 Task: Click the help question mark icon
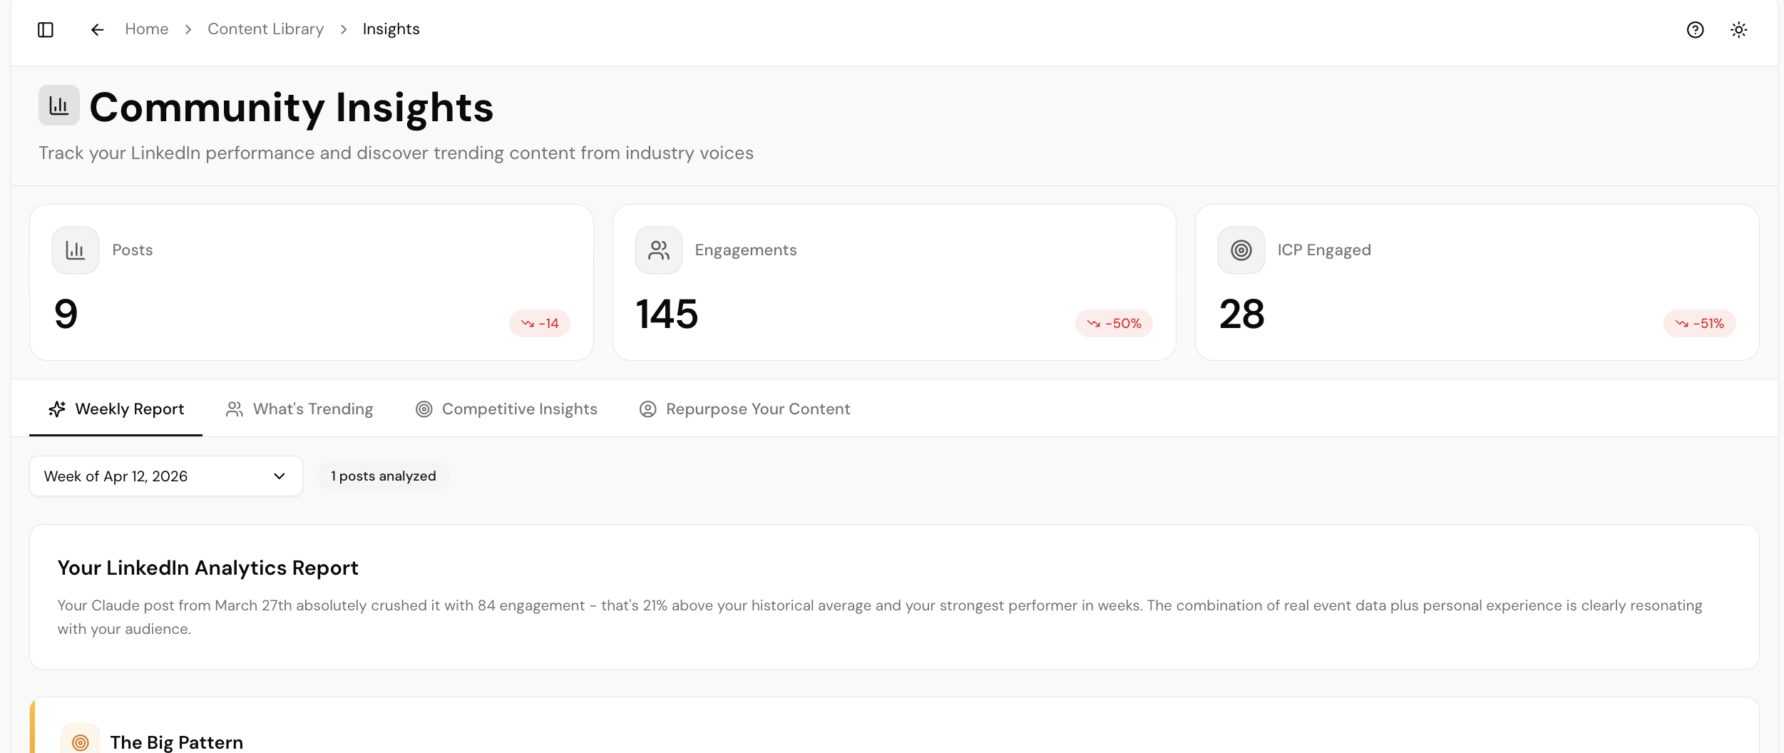pyautogui.click(x=1695, y=29)
